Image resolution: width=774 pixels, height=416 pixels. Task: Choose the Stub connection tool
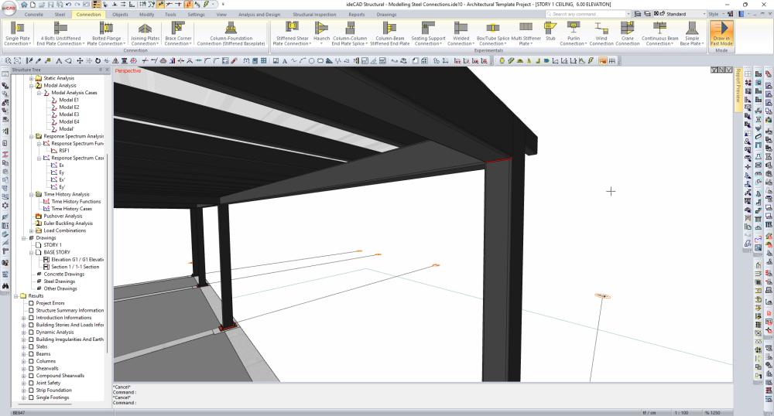pyautogui.click(x=550, y=28)
